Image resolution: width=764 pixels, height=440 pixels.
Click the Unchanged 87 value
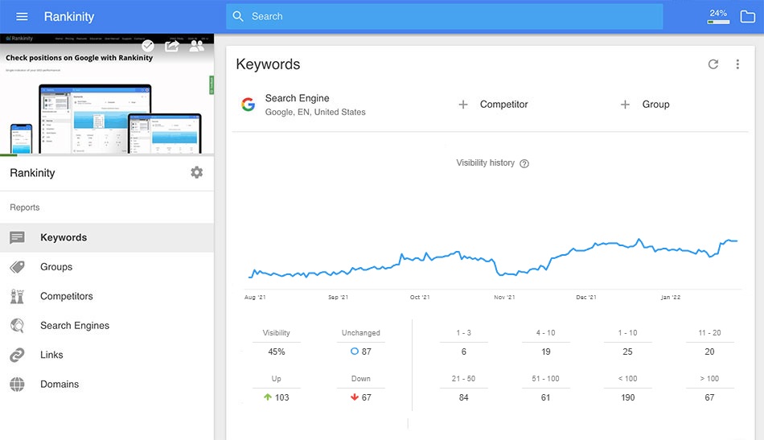click(x=361, y=352)
